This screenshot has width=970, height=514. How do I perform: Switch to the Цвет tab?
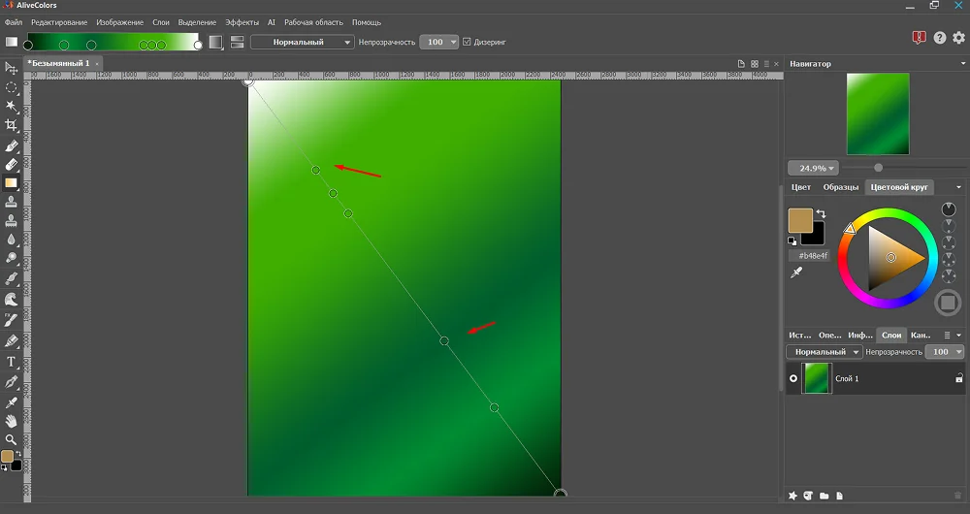801,187
